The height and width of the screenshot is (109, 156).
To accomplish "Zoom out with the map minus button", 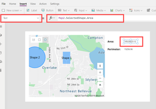I will [100, 78].
